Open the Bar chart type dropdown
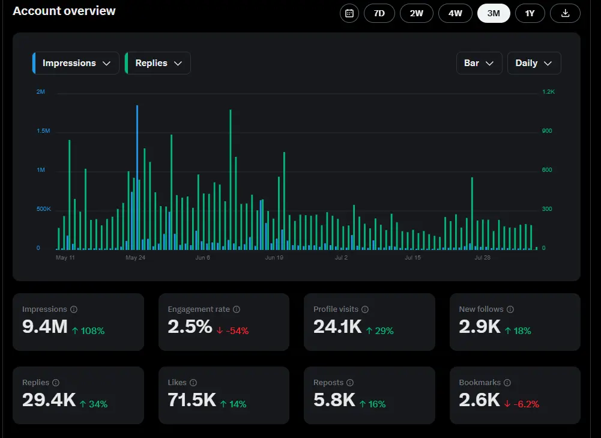The image size is (601, 438). [479, 63]
